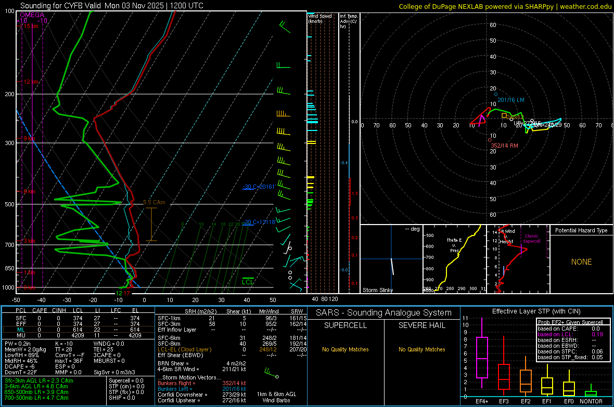The image size is (614, 407).
Task: Click the SARS - Sounding Analogue System title
Action: click(384, 312)
